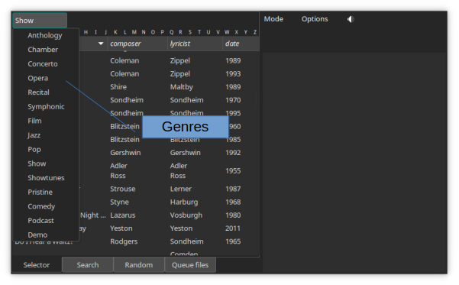The width and height of the screenshot is (459, 285).
Task: Select the Show entry in genre menu
Action: (x=37, y=164)
